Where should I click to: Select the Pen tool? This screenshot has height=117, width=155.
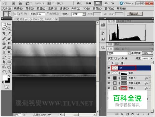click(x=4, y=57)
